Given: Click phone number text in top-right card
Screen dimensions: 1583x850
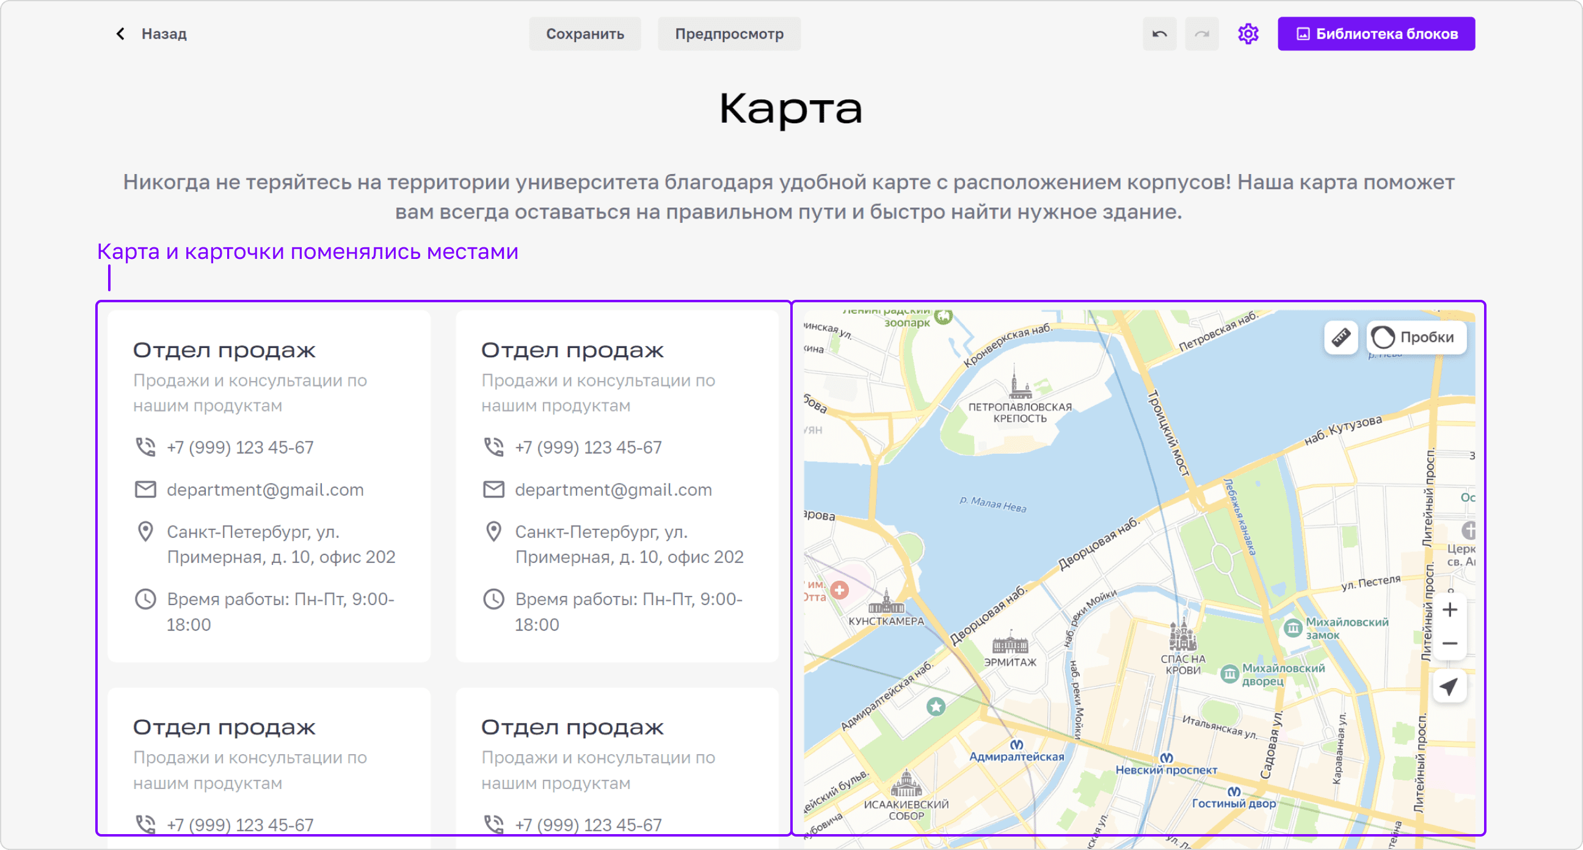Looking at the screenshot, I should pyautogui.click(x=588, y=448).
